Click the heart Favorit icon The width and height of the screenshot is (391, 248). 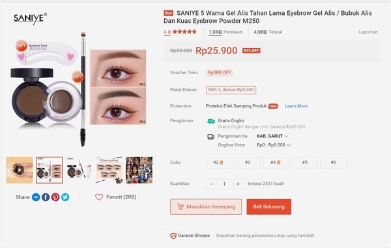[x=99, y=197]
